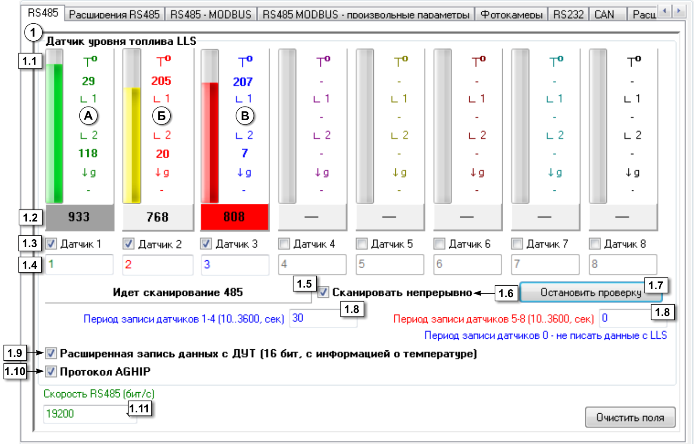
Task: Enable the Датчик 7 checkbox
Action: pyautogui.click(x=517, y=244)
